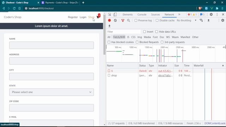Open the No throttling dropdown
226x127 pixels.
pyautogui.click(x=186, y=20)
